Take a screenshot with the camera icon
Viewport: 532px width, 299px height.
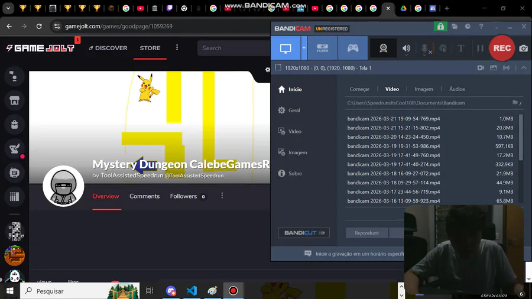coord(524,48)
